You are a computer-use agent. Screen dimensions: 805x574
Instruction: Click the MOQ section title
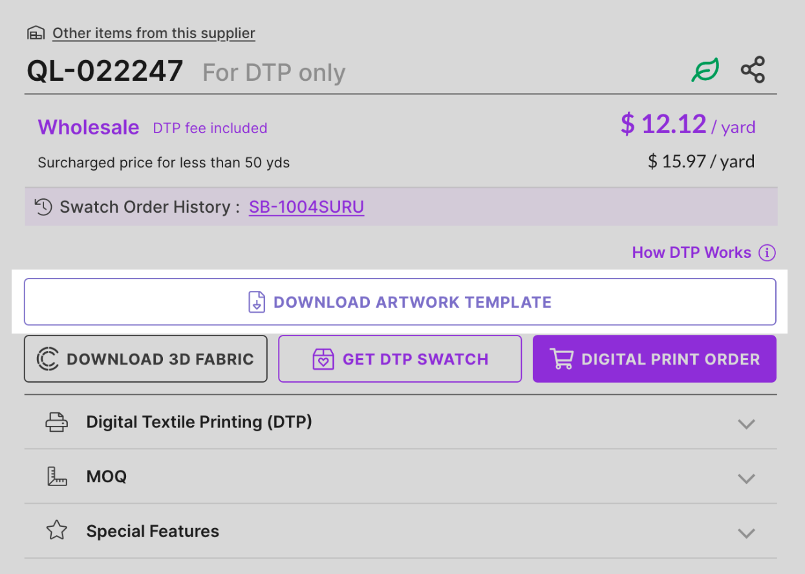coord(107,477)
